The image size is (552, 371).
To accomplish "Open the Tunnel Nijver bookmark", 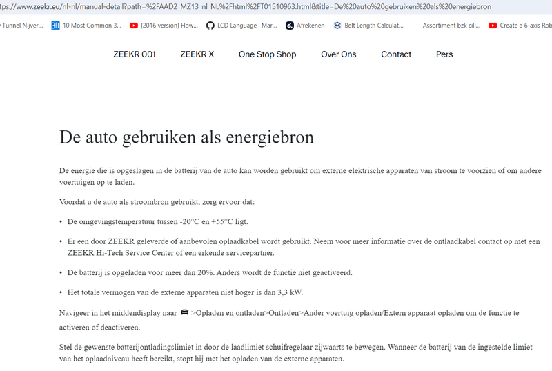I will pyautogui.click(x=22, y=26).
